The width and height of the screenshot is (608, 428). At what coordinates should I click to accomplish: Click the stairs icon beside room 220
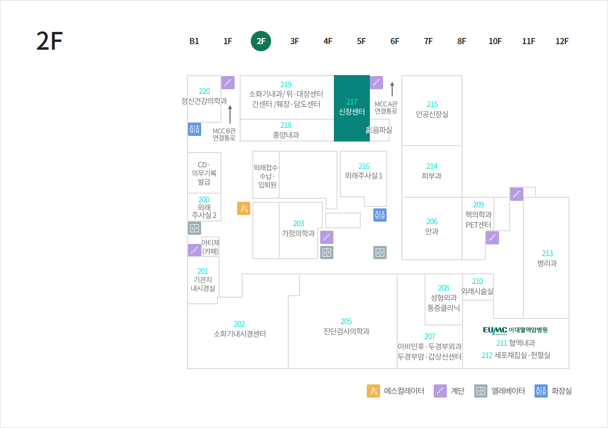coord(228,83)
